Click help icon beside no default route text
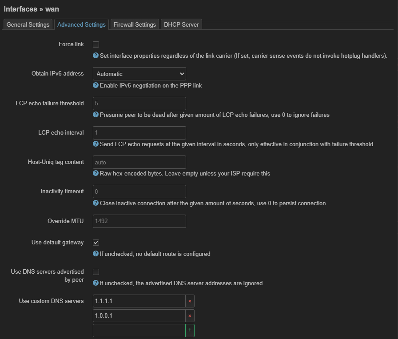Viewport: 398px width, 339px height. click(x=96, y=253)
